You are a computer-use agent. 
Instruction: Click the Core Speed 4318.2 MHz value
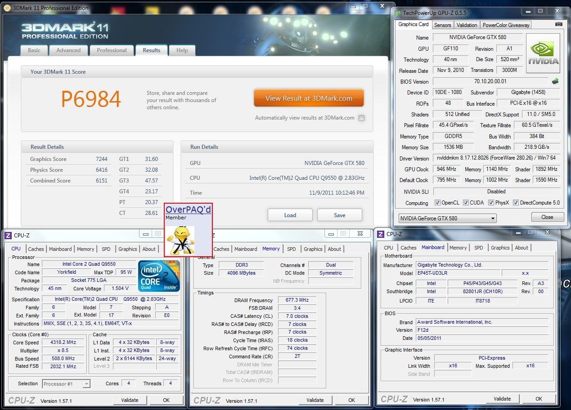coord(63,342)
